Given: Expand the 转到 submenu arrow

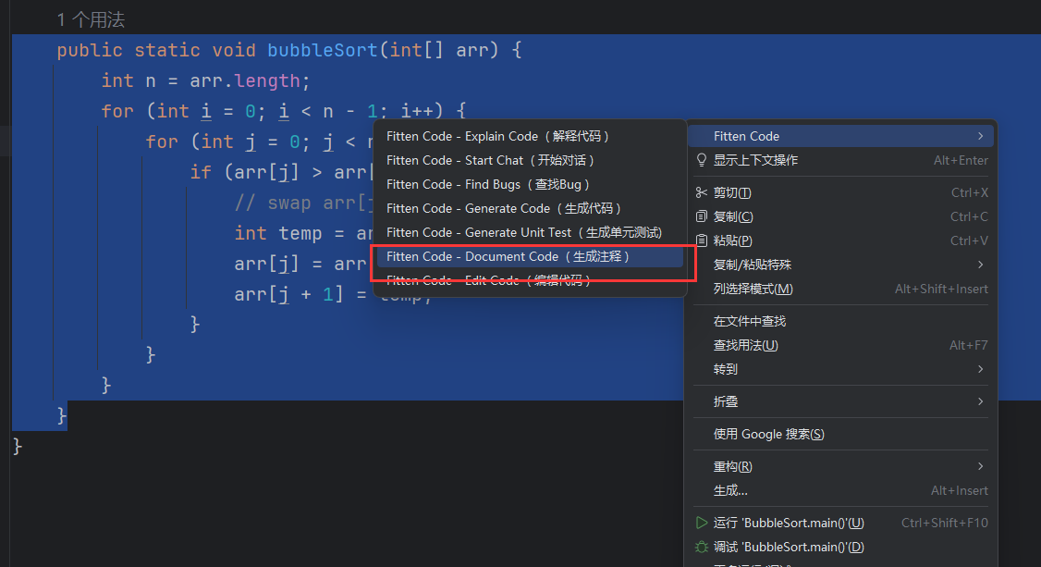Looking at the screenshot, I should tap(981, 369).
